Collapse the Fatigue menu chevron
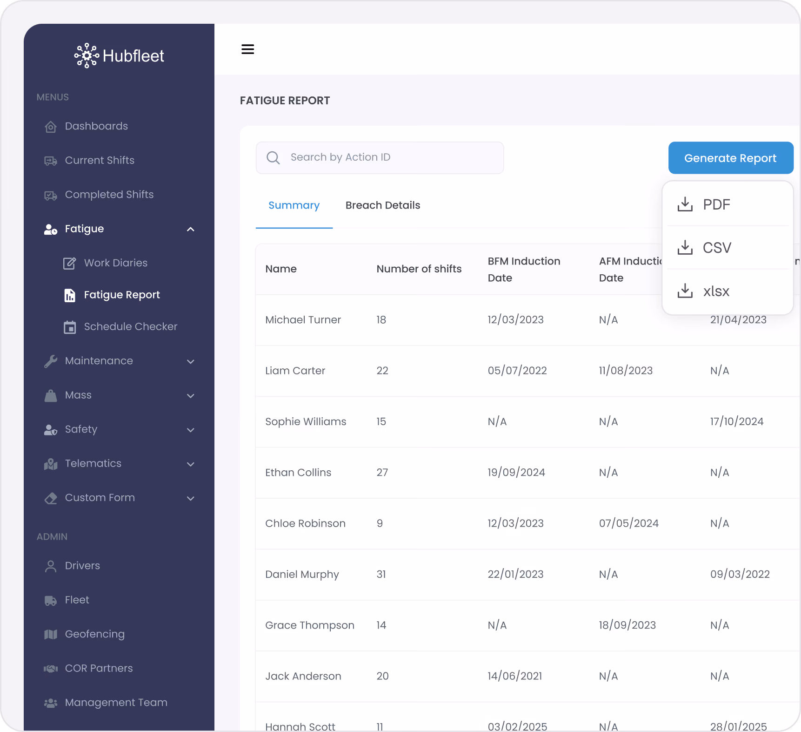The width and height of the screenshot is (801, 732). coord(190,229)
